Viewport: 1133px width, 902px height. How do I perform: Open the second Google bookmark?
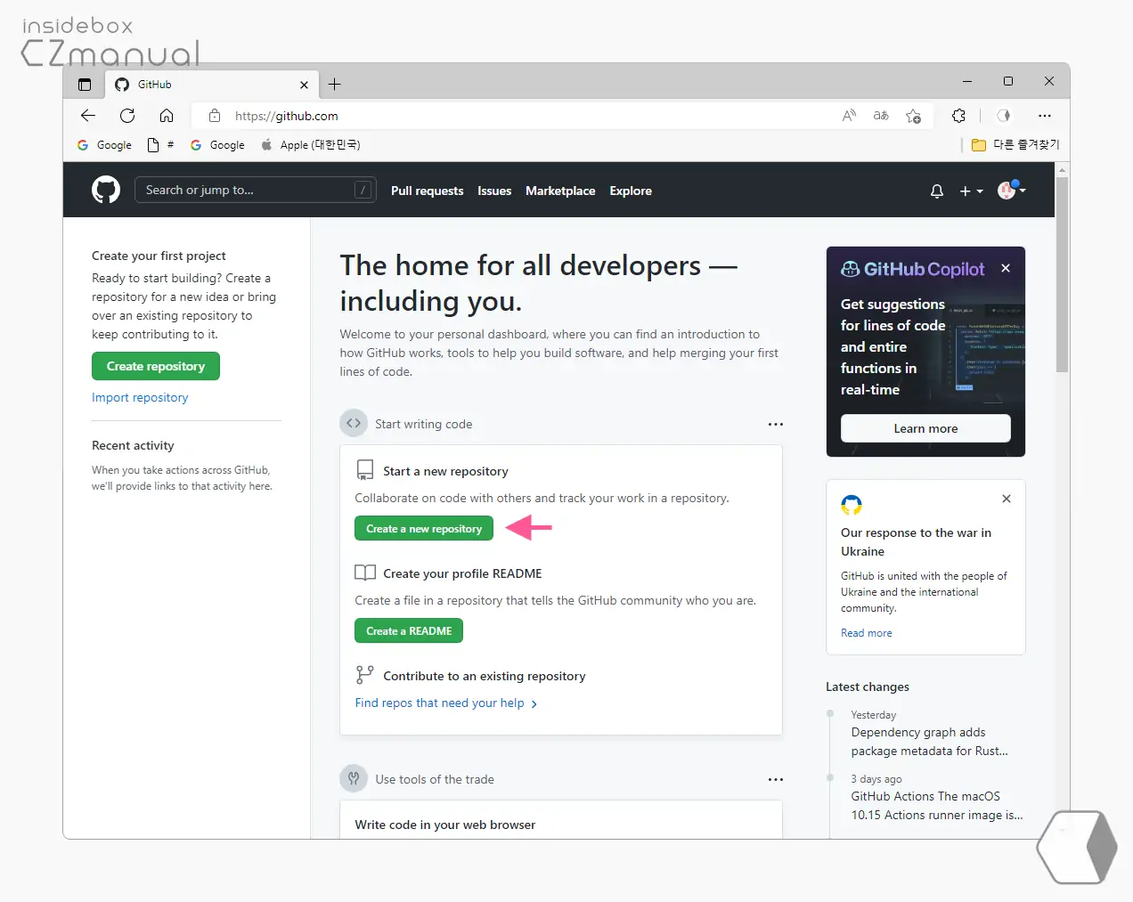[x=217, y=144]
